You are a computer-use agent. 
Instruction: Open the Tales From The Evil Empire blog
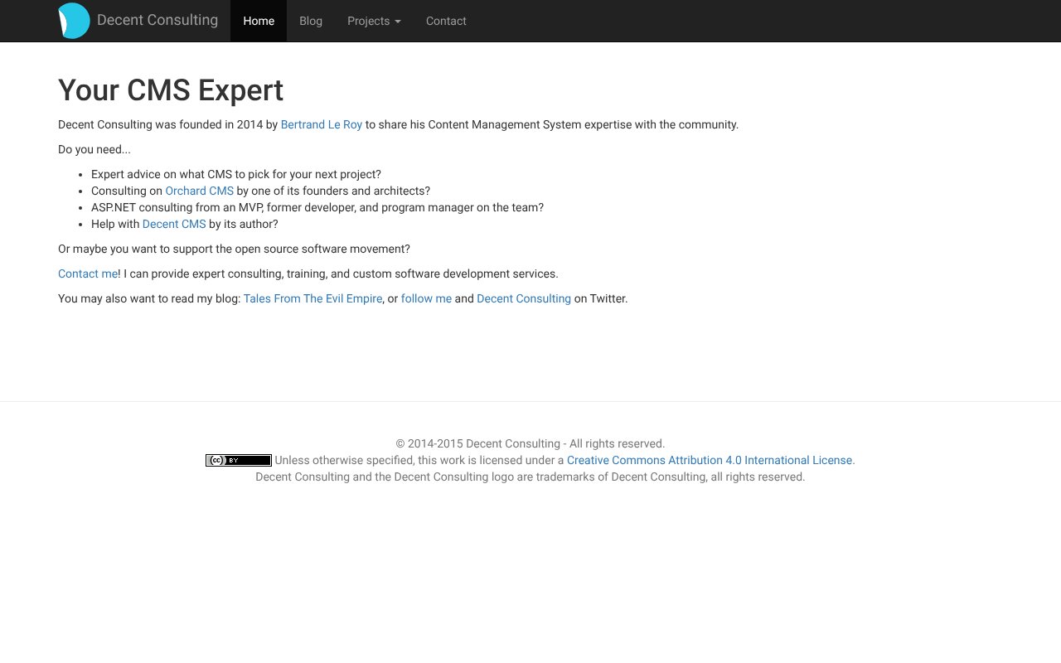[x=312, y=298]
